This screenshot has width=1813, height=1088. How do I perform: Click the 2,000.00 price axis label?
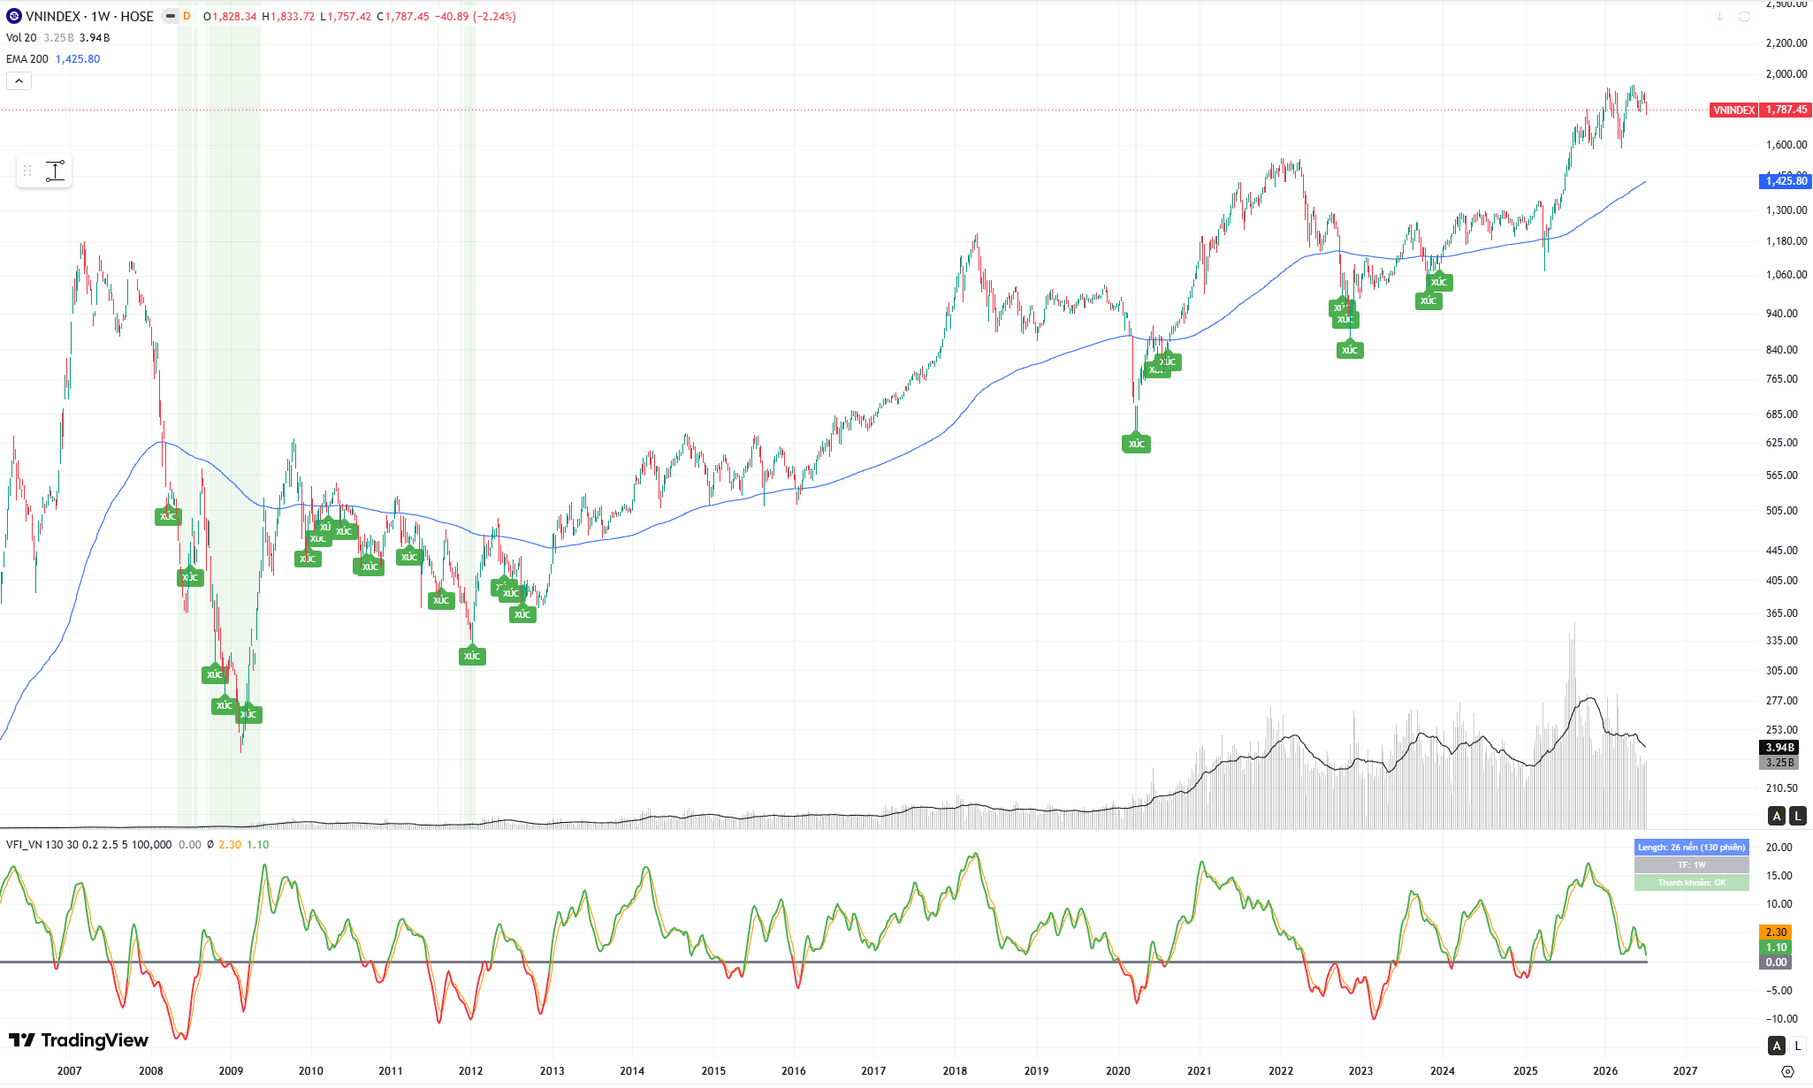coord(1786,74)
